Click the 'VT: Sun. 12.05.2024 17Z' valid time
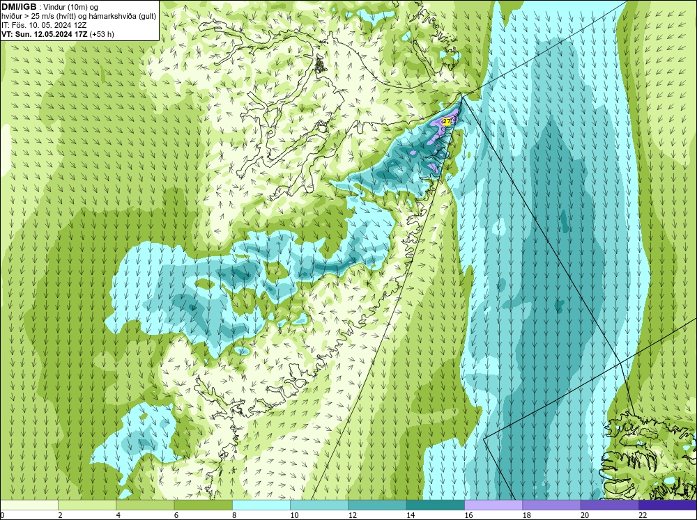The height and width of the screenshot is (520, 697). [x=45, y=34]
